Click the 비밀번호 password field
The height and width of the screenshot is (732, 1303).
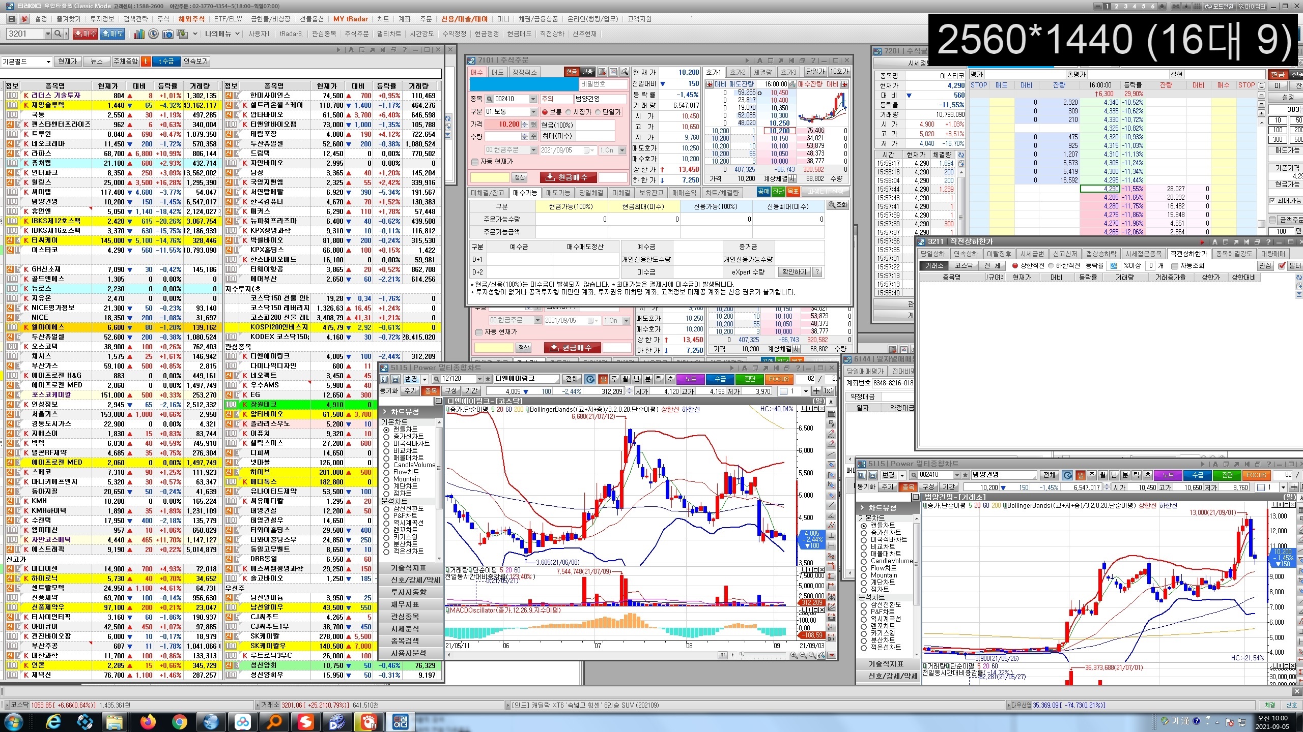click(x=604, y=84)
